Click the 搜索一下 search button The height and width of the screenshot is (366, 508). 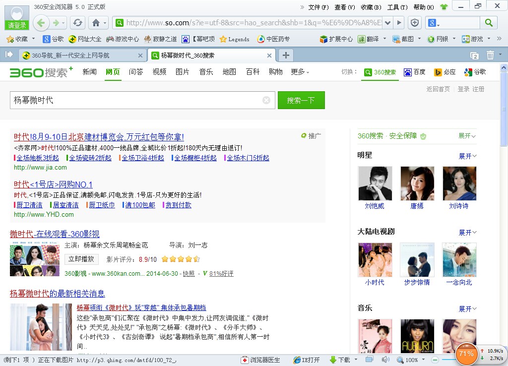(x=301, y=100)
